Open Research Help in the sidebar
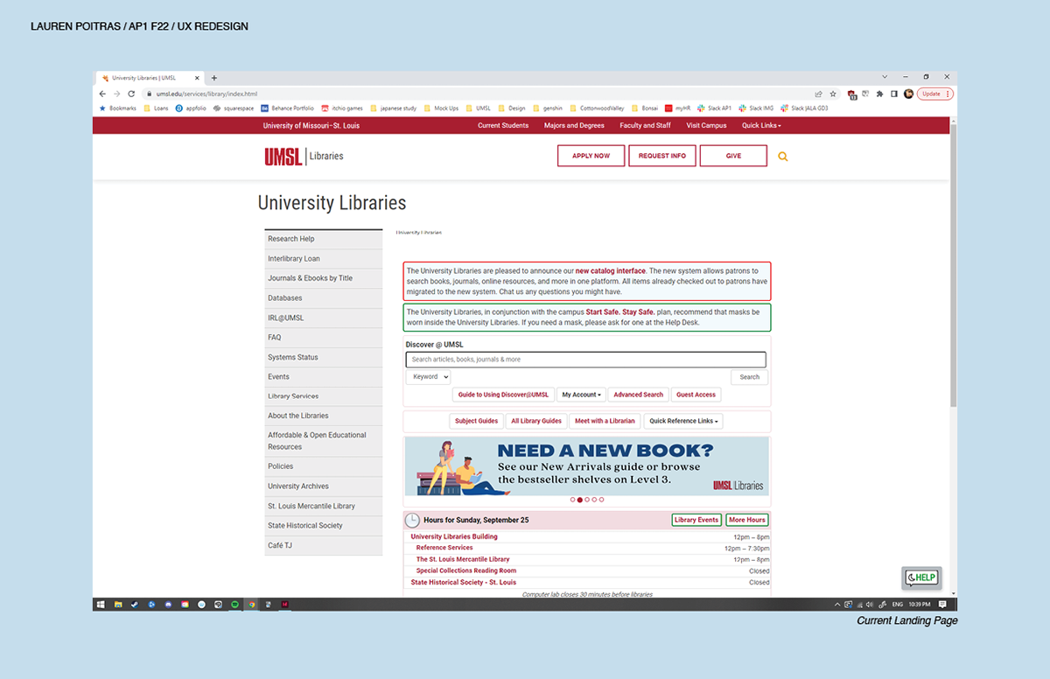 click(324, 239)
